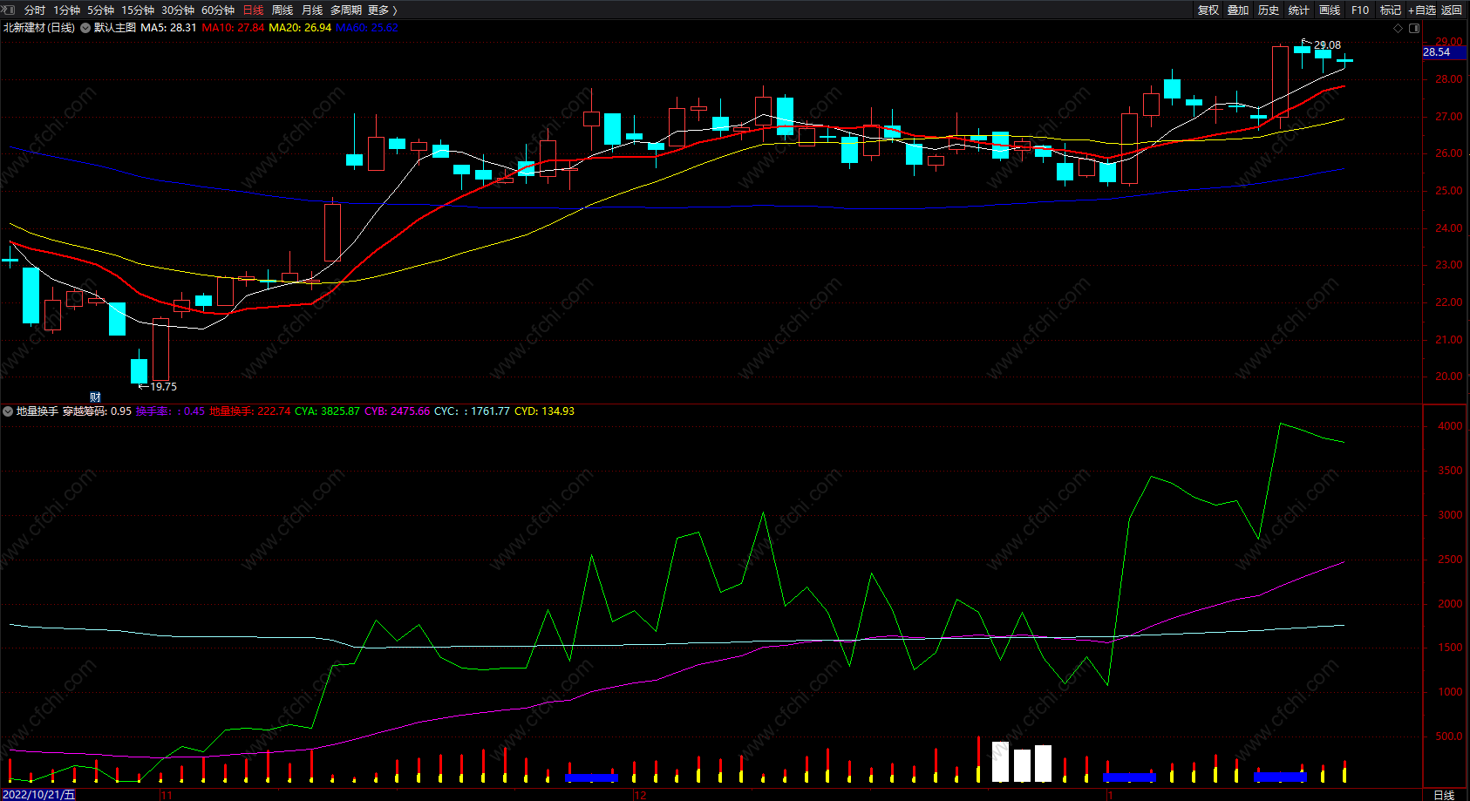The height and width of the screenshot is (801, 1470).
Task: Open the 画线 drawing tools
Action: pos(1330,10)
